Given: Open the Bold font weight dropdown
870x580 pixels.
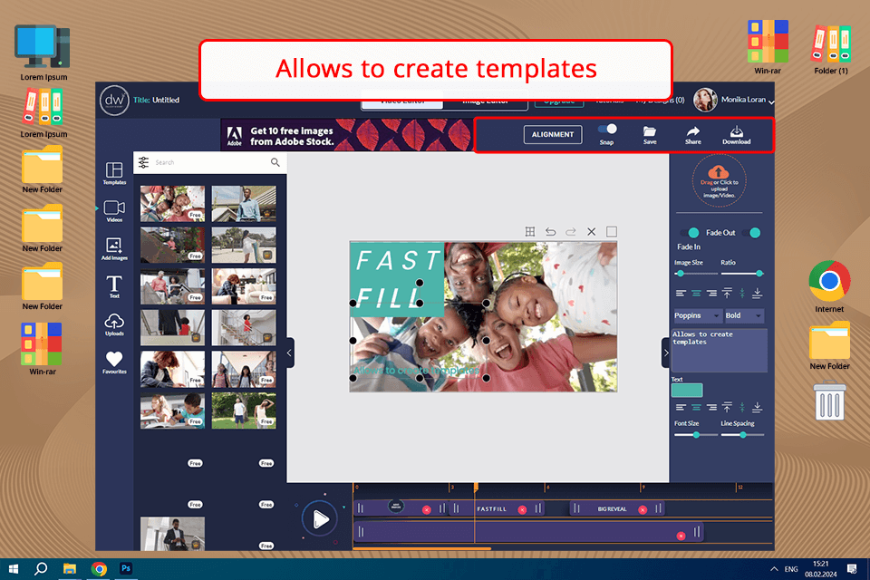Looking at the screenshot, I should point(744,315).
